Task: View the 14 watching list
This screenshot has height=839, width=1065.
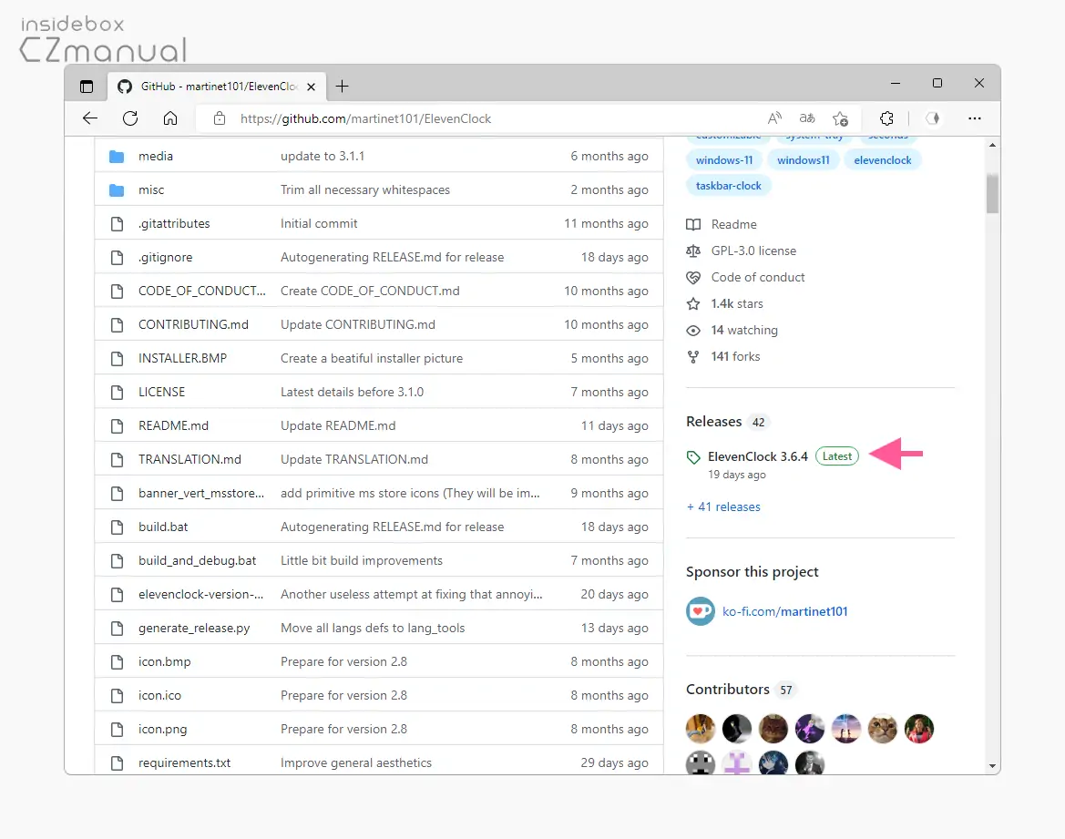Action: (x=744, y=330)
